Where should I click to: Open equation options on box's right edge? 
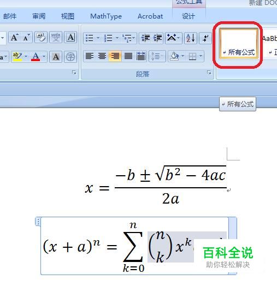pos(233,228)
